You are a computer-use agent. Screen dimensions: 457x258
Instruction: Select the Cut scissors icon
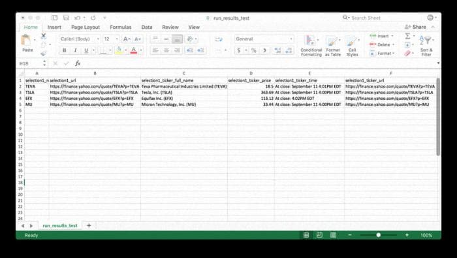pyautogui.click(x=44, y=36)
